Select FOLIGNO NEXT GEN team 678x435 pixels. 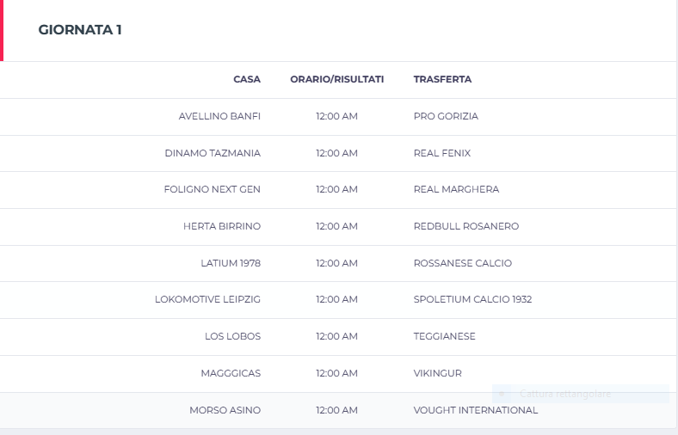(x=213, y=190)
